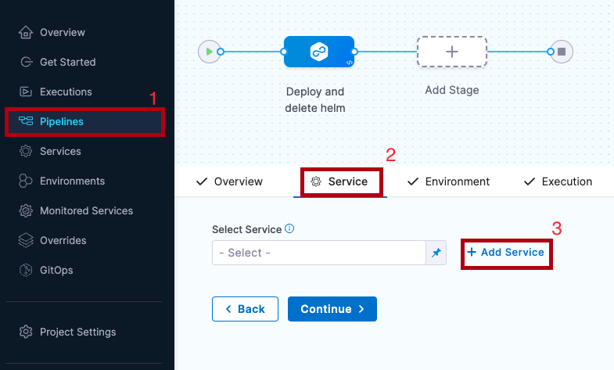Open Environments from sidebar
Viewport: 614px width, 370px height.
[72, 181]
